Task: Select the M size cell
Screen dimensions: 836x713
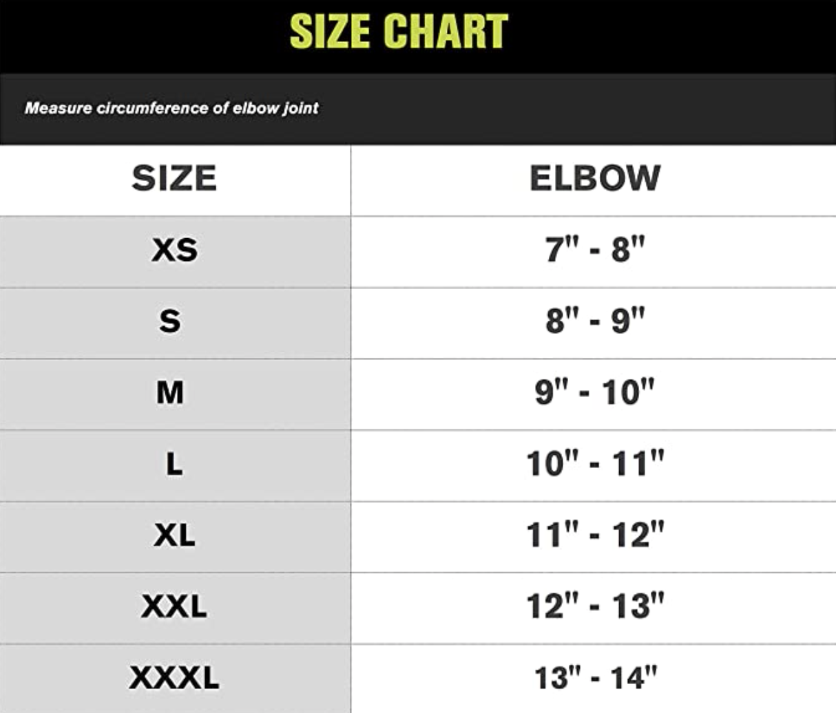Action: (170, 393)
